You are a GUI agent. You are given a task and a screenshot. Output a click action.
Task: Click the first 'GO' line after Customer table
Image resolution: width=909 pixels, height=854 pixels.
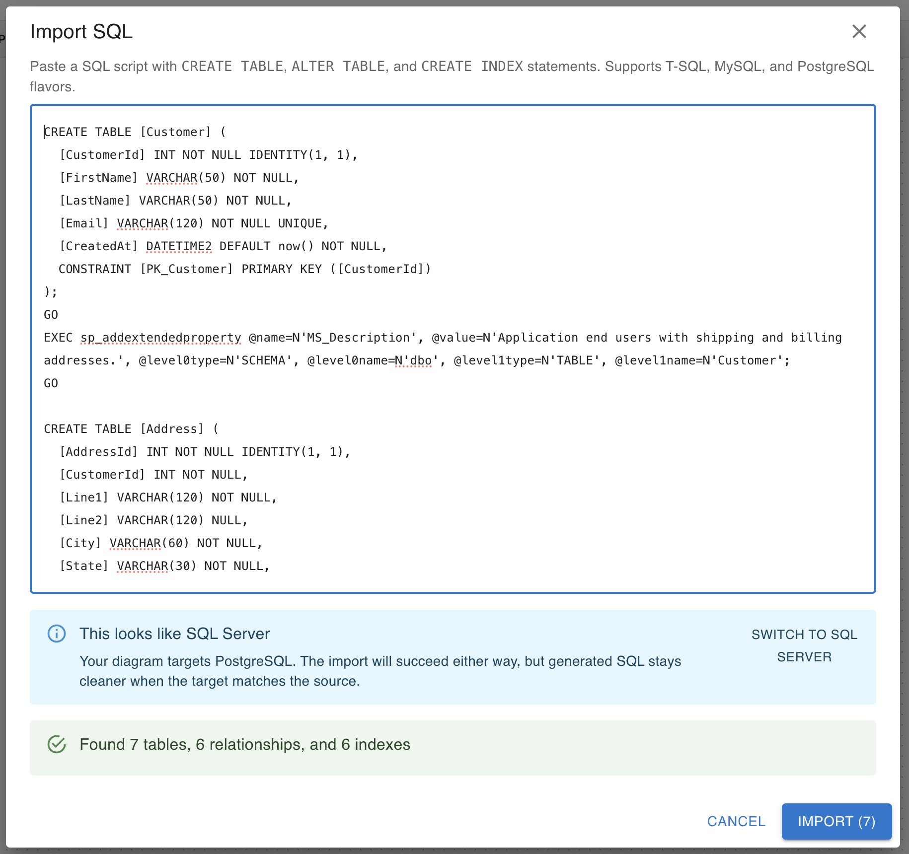[51, 315]
